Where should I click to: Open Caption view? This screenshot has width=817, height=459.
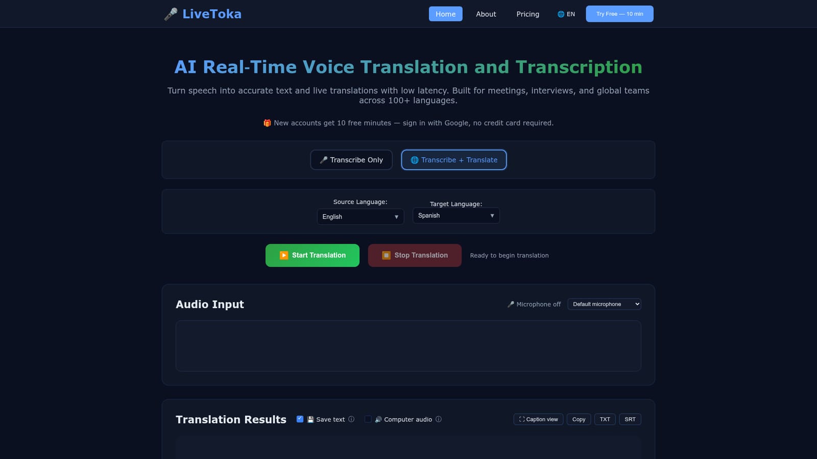point(538,419)
